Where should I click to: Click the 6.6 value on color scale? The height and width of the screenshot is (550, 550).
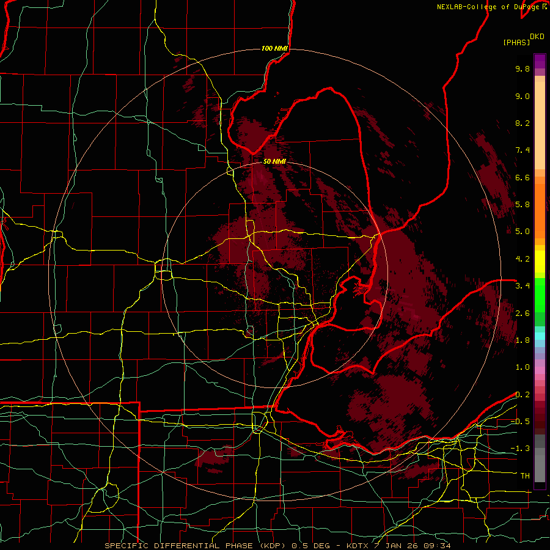pos(522,177)
